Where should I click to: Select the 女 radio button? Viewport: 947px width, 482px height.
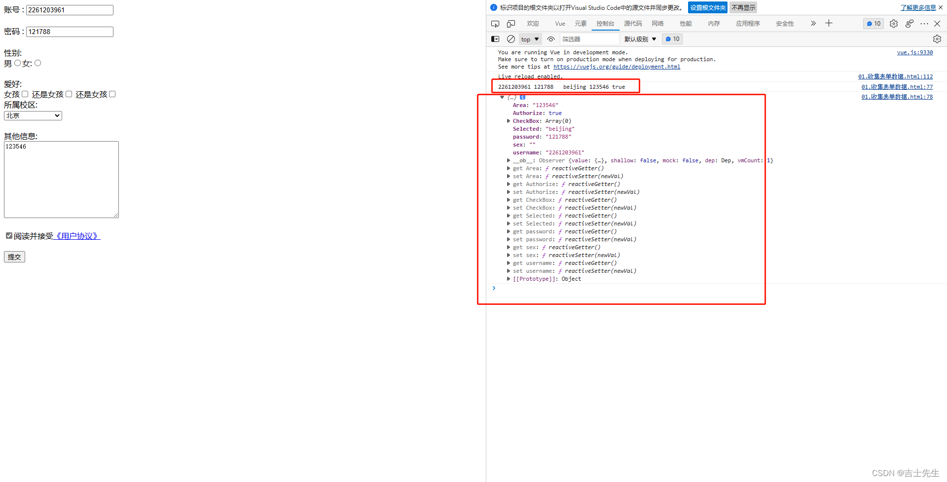37,63
